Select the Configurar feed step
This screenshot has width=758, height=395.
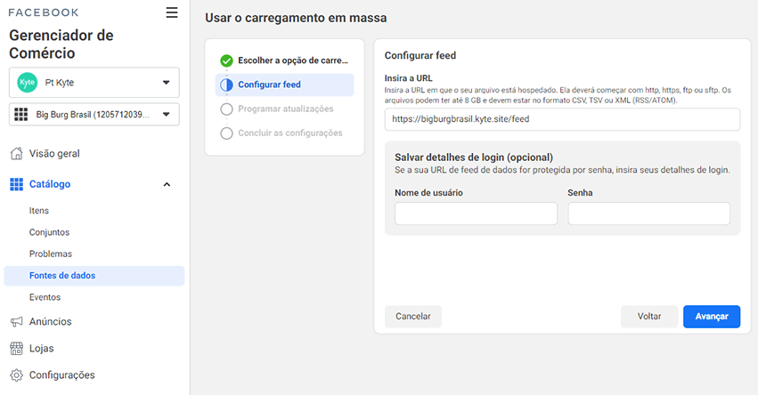click(284, 85)
